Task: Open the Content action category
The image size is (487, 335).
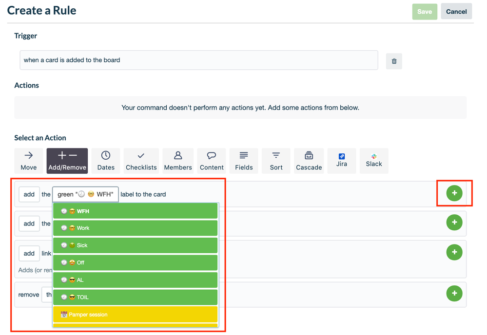Action: coord(212,161)
